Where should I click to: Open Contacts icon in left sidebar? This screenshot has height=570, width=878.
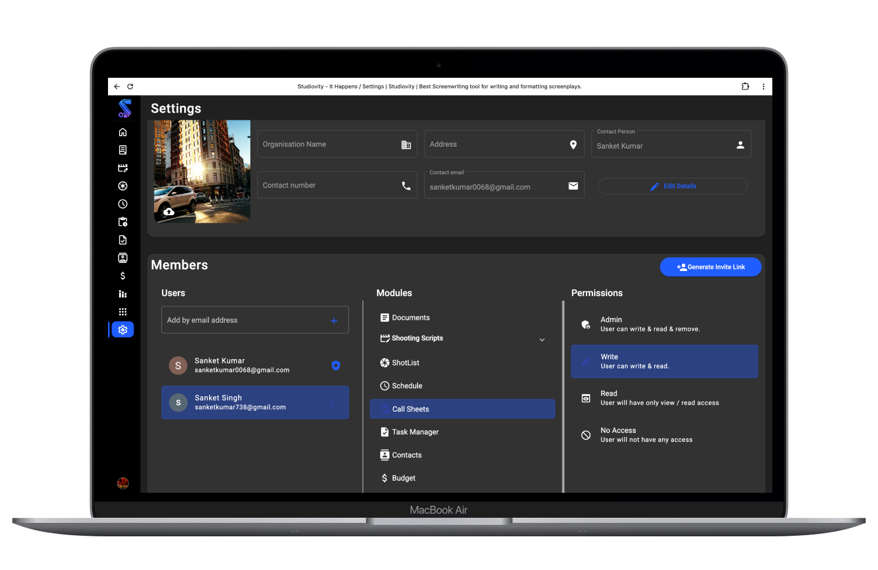[x=123, y=258]
